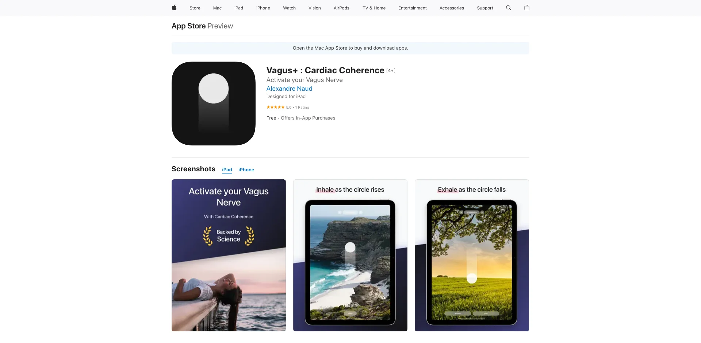Click the Open the Mac App Store banner

pyautogui.click(x=350, y=48)
